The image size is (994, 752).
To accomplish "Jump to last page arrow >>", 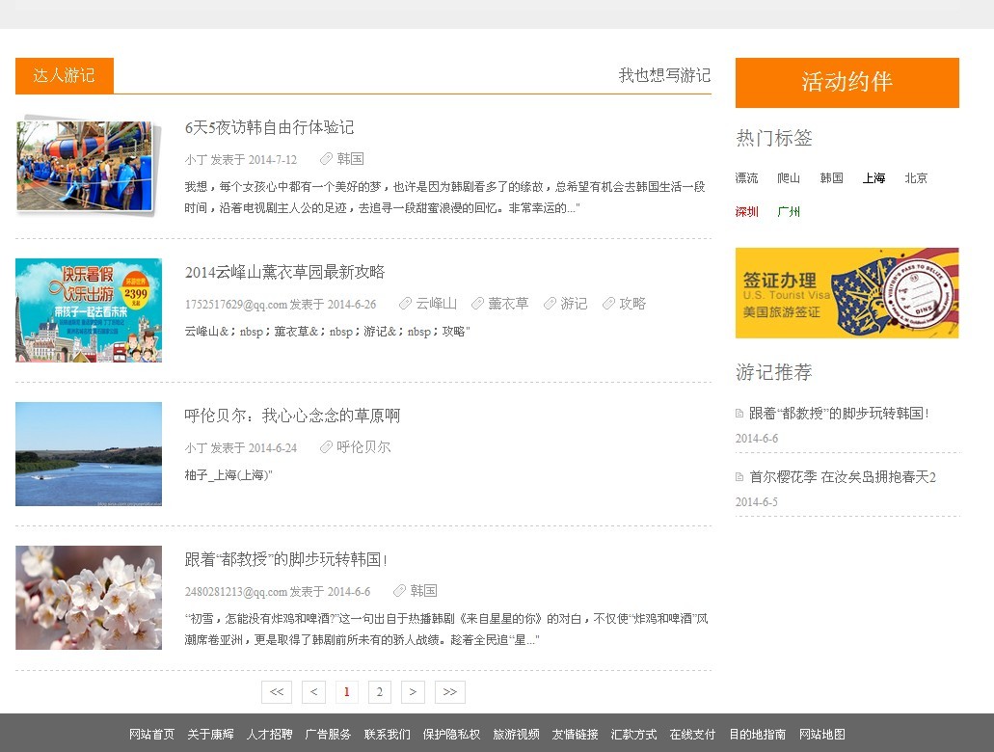I will (x=450, y=692).
